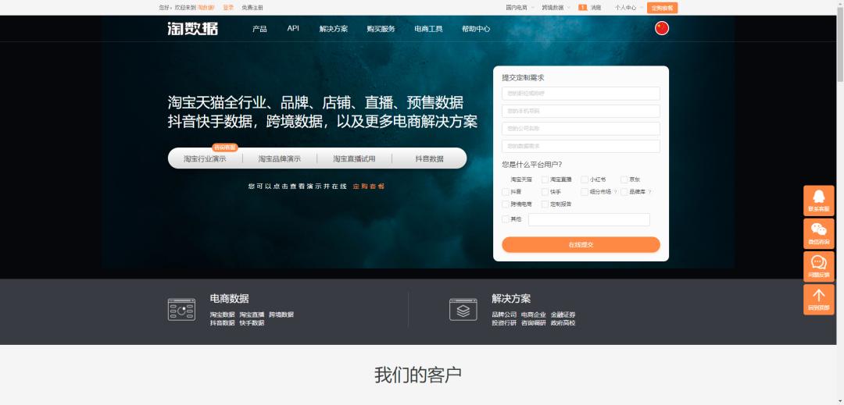Select the 淘宝行业演示 tab

[x=205, y=158]
